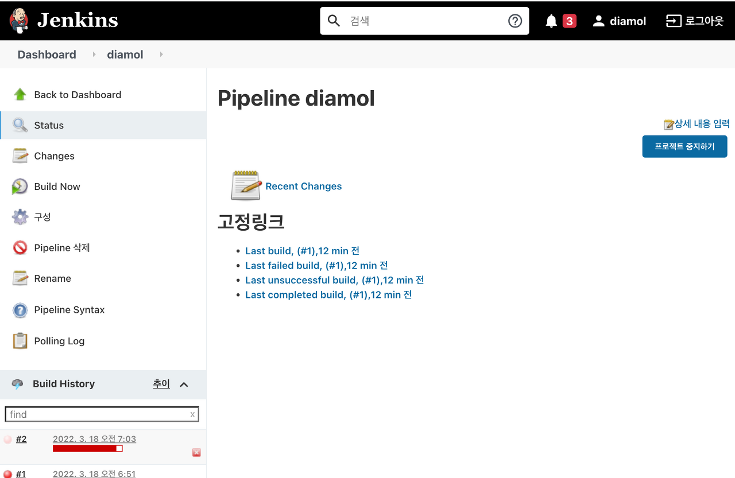This screenshot has width=735, height=478.
Task: Click the Build History weather icon
Action: point(18,384)
